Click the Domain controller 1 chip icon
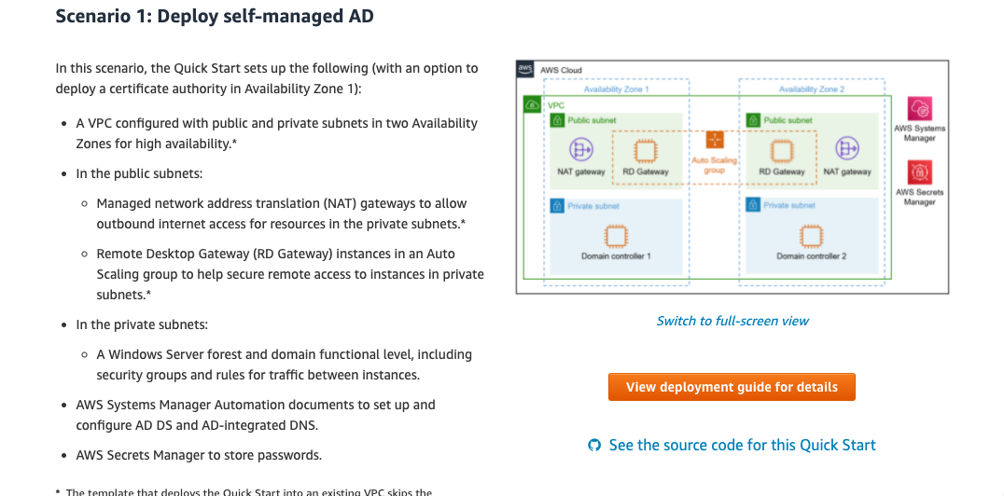Viewport: 1004px width, 496px height. click(616, 236)
